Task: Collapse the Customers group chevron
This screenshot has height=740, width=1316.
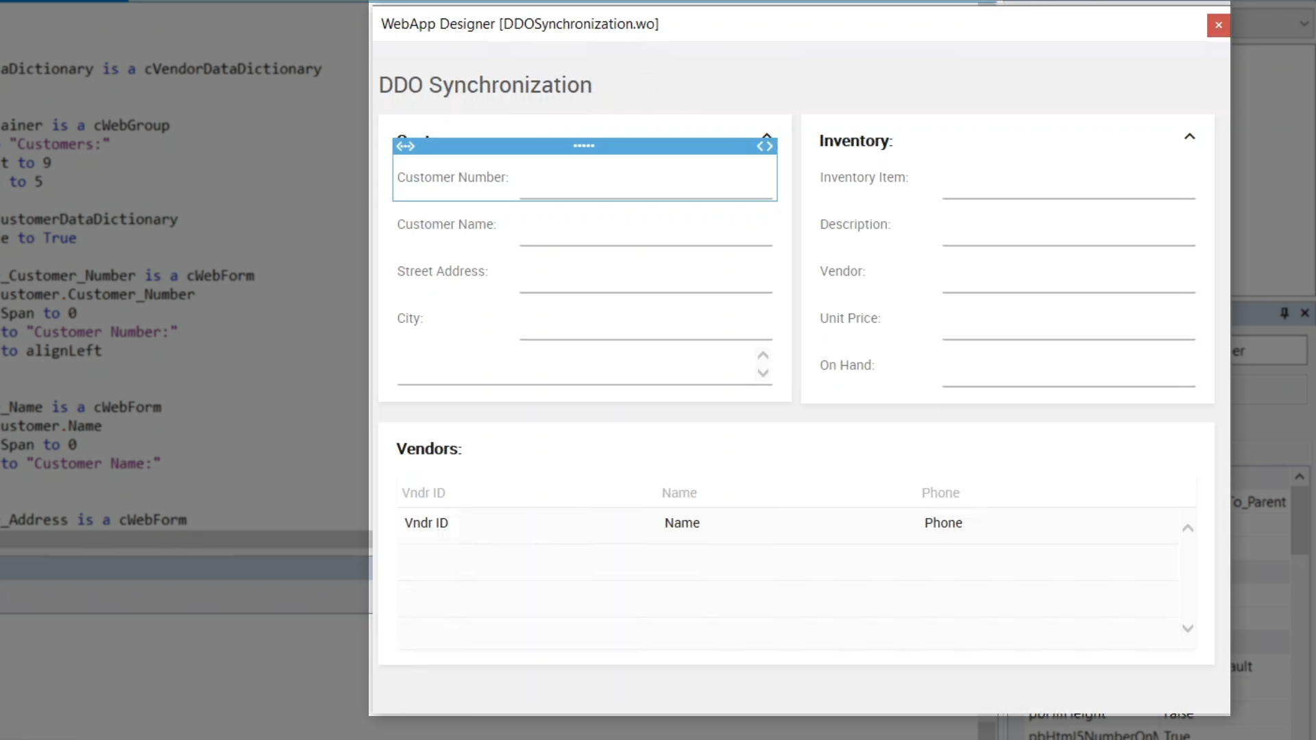Action: pos(767,136)
